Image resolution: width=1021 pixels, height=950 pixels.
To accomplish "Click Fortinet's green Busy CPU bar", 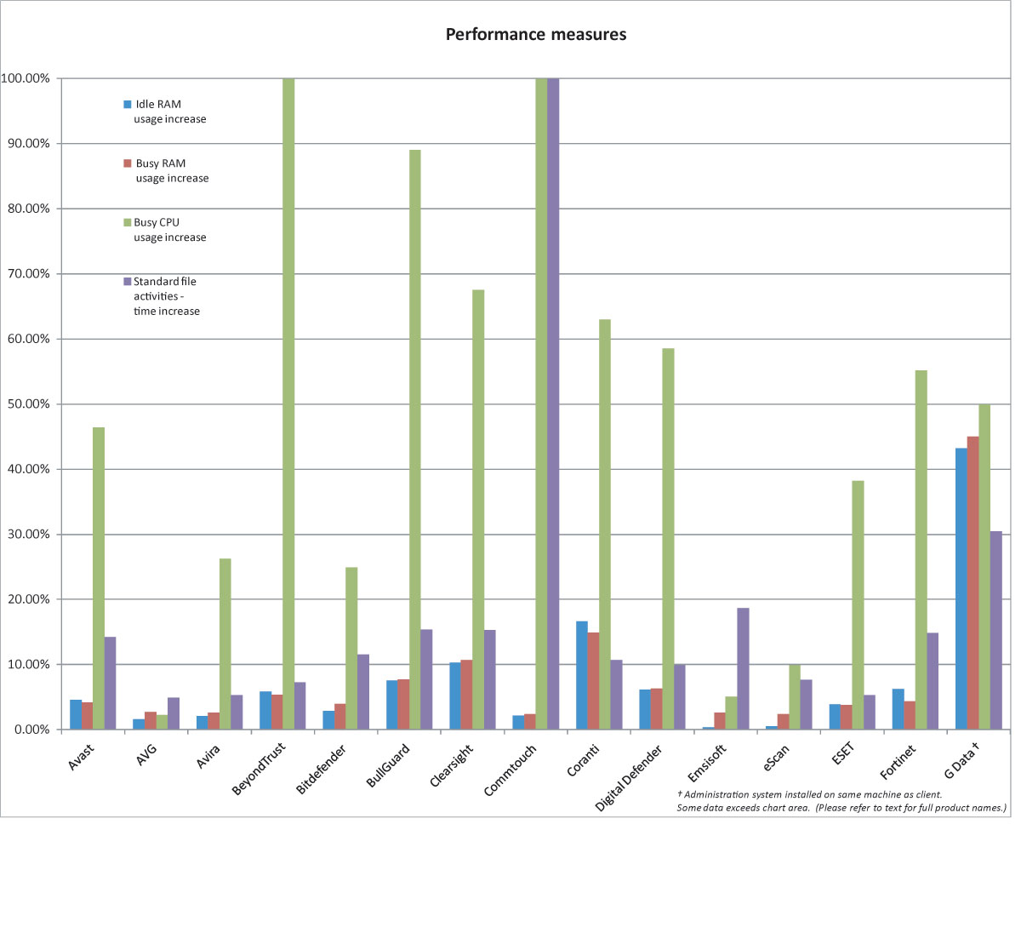I will click(x=921, y=550).
